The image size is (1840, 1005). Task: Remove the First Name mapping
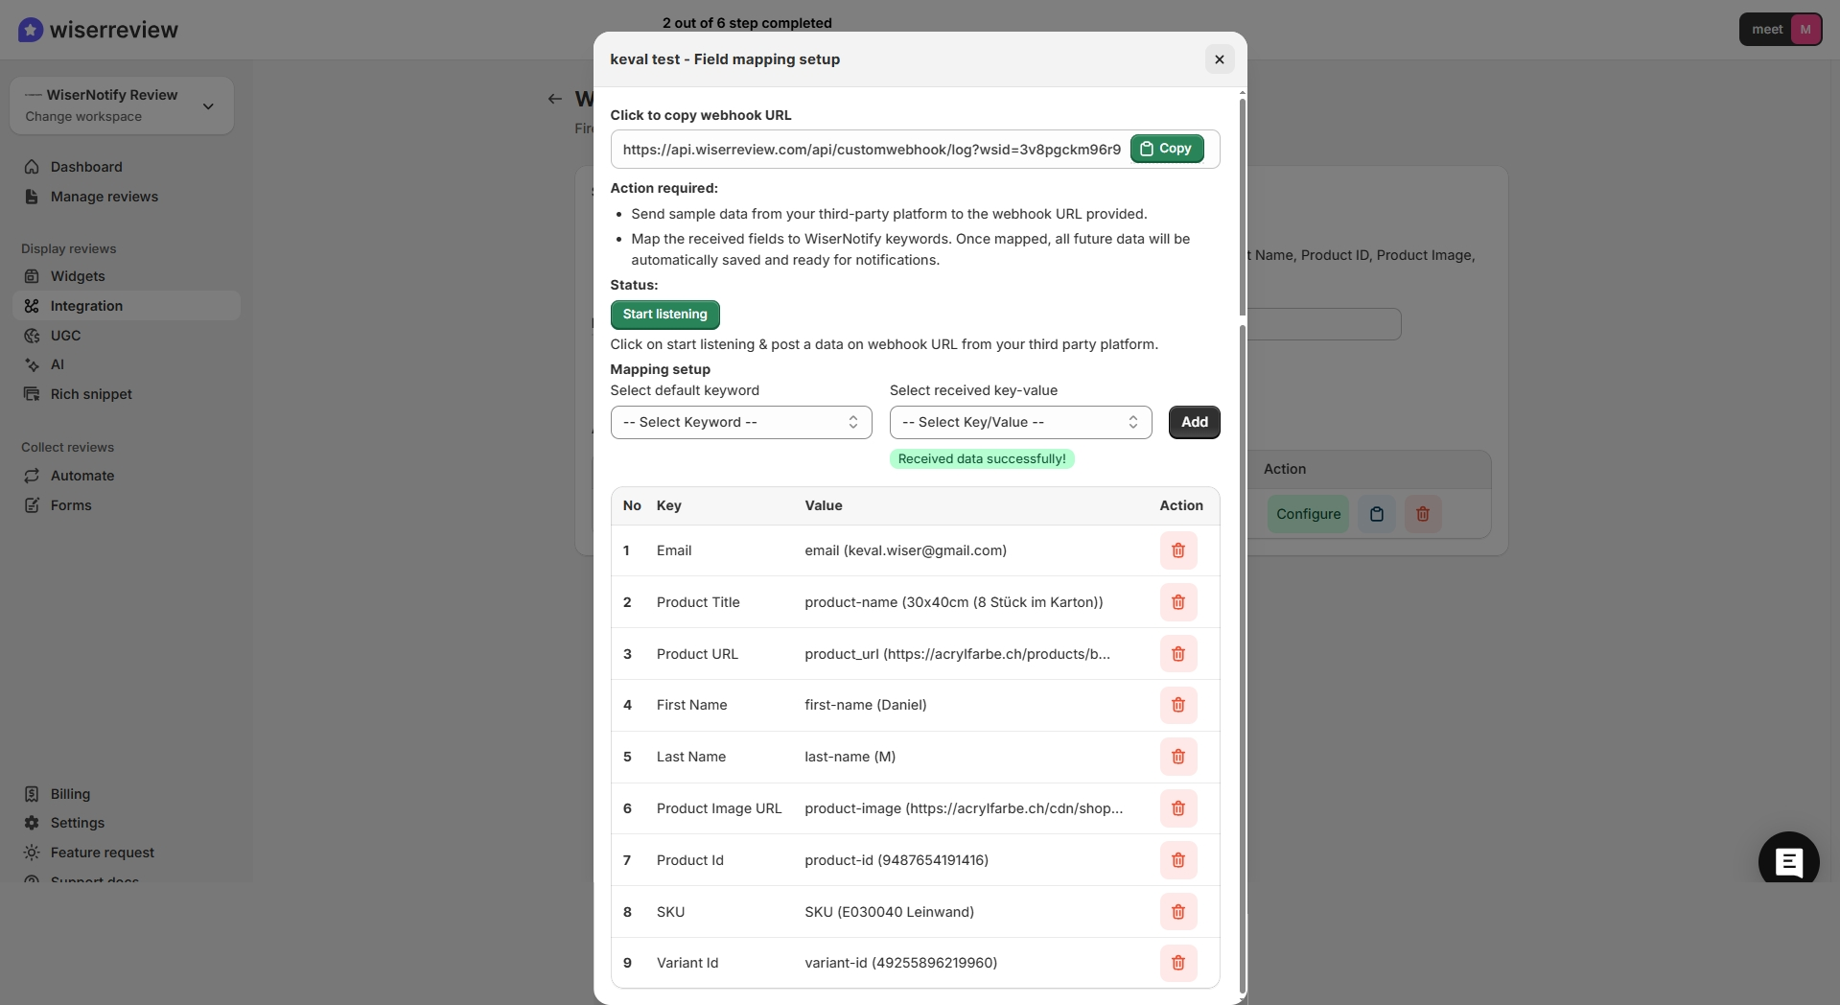click(1177, 705)
